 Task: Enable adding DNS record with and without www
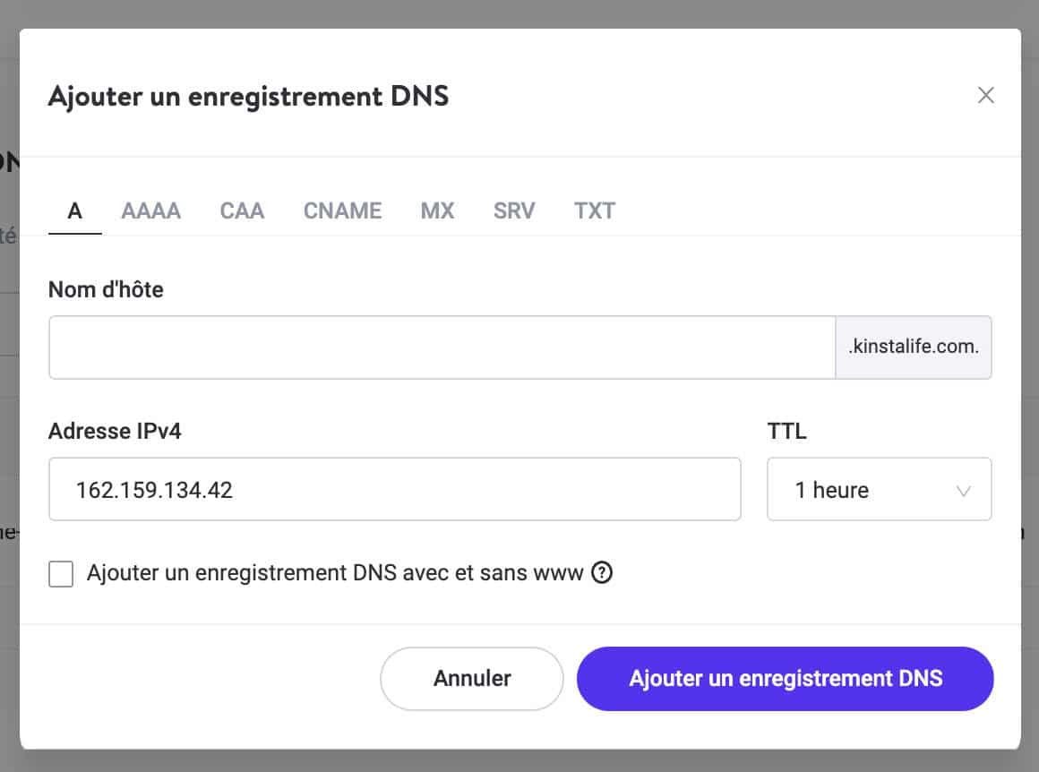(x=61, y=573)
